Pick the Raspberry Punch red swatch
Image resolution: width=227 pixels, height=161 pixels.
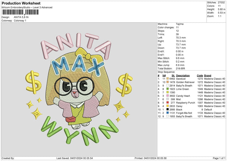coord(168,103)
